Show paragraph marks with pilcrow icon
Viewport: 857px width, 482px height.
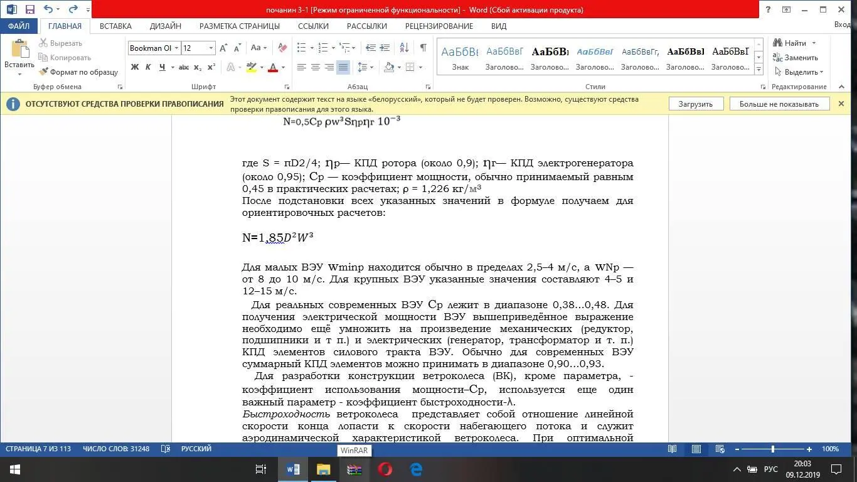point(423,48)
